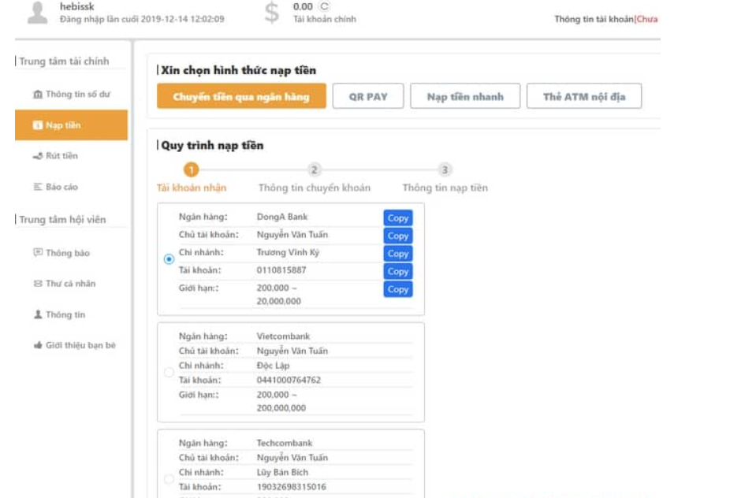730x498 pixels.
Task: Click the dollar sign balance icon
Action: (x=271, y=13)
